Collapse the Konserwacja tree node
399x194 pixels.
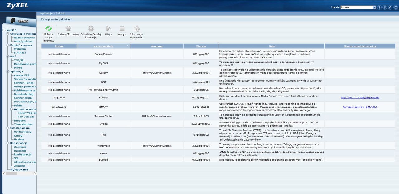point(7,143)
